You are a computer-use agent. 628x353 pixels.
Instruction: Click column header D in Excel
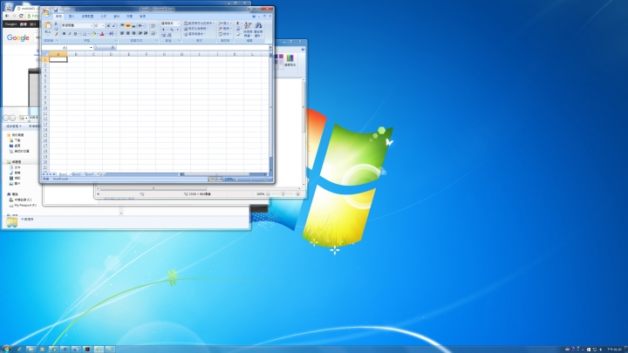point(111,54)
